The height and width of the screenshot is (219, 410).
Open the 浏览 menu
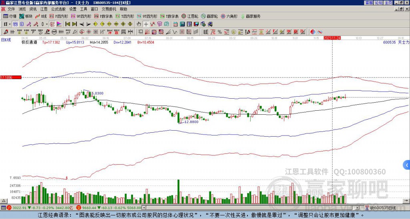point(22,9)
